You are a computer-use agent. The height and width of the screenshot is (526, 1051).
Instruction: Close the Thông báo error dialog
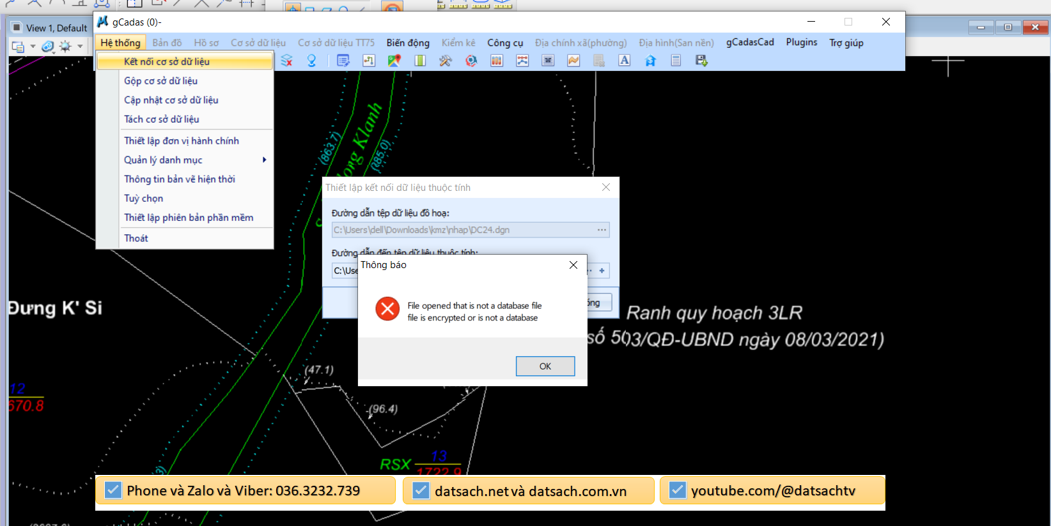pos(573,265)
